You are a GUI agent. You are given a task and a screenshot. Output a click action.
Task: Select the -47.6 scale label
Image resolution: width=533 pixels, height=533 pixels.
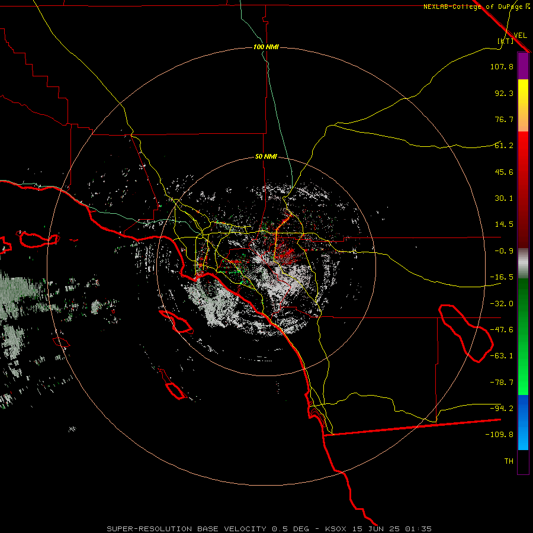tap(502, 330)
